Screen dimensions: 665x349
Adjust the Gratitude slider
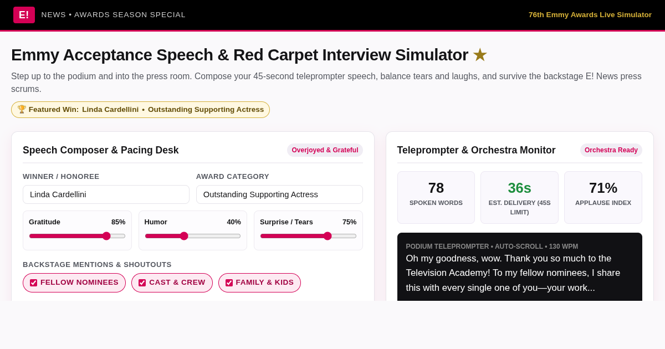coord(77,236)
